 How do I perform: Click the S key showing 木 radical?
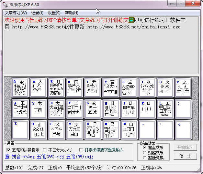click(x=38, y=109)
